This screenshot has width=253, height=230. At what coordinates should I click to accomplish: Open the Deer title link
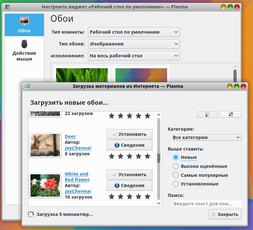click(70, 136)
